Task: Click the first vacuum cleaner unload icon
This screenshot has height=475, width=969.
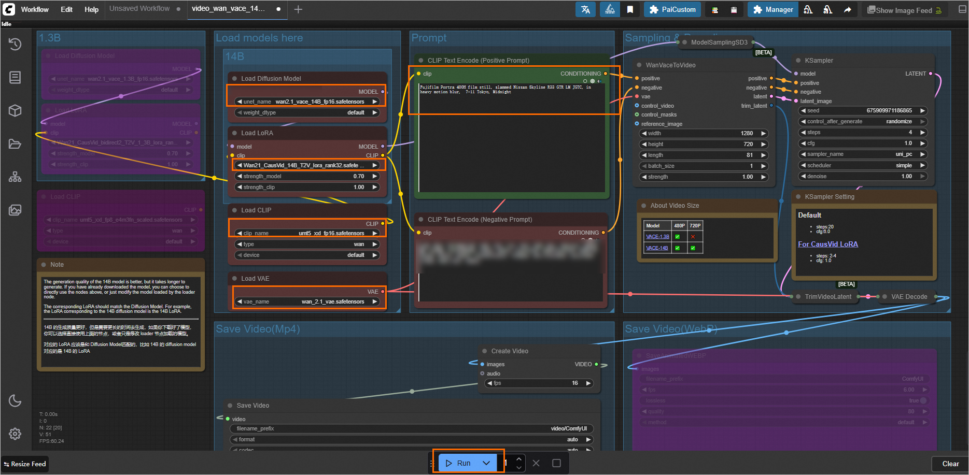Action: coord(808,9)
